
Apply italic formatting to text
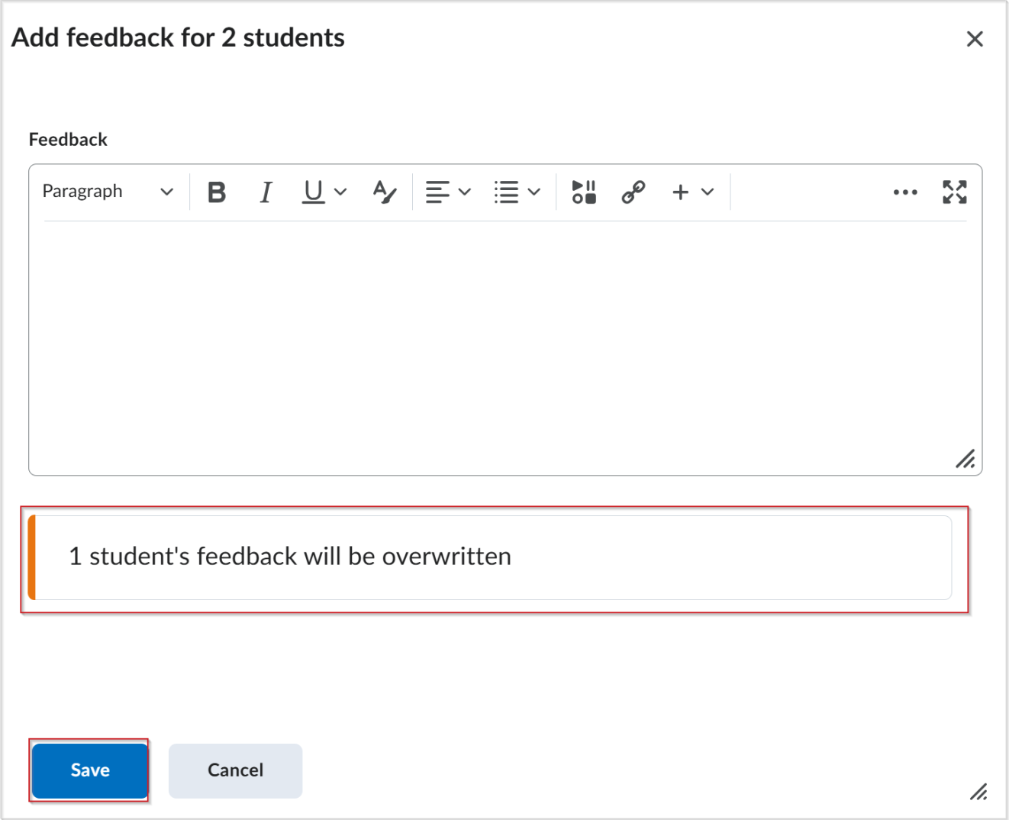point(265,192)
